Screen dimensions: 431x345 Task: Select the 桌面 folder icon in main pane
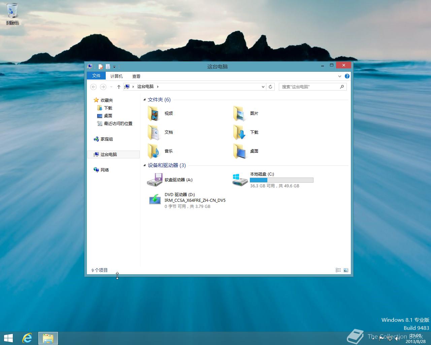coord(239,151)
